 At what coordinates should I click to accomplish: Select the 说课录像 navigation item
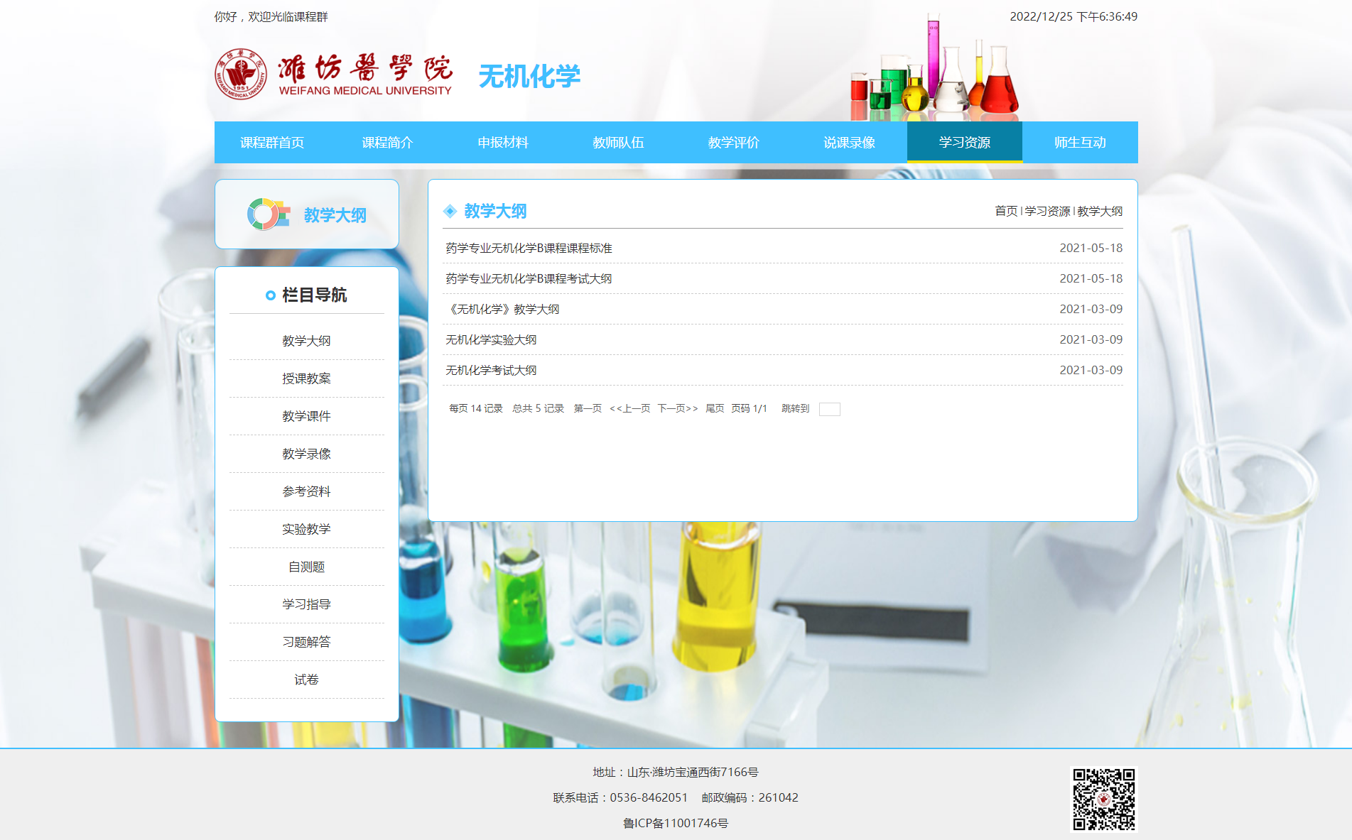pos(849,143)
